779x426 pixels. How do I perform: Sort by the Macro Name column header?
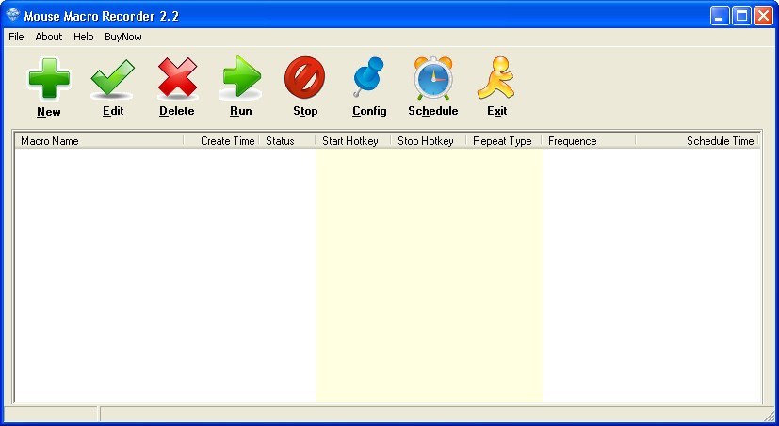100,141
